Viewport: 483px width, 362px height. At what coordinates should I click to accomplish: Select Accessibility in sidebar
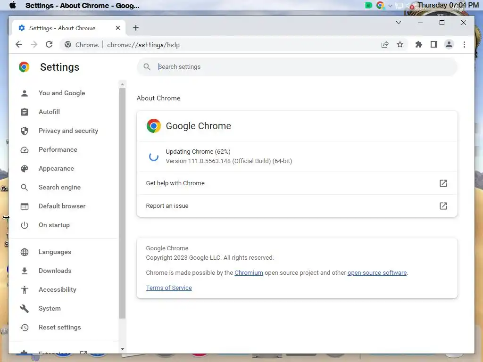point(58,290)
